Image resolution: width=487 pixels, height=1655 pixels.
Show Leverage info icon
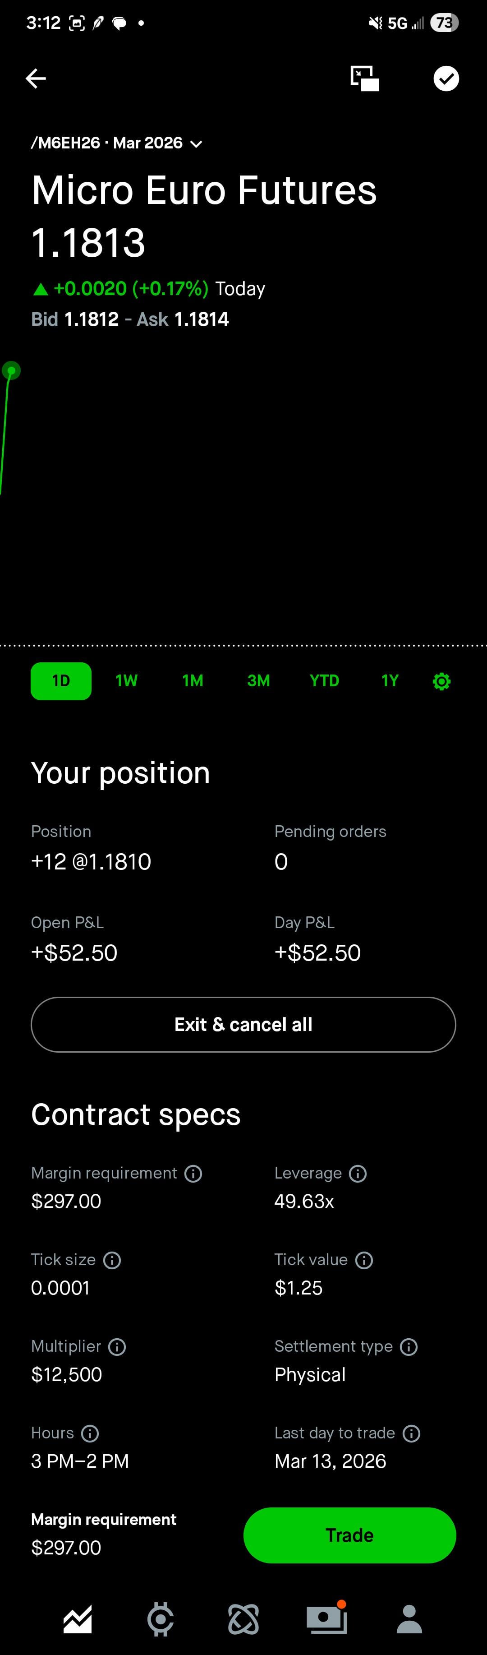358,1174
